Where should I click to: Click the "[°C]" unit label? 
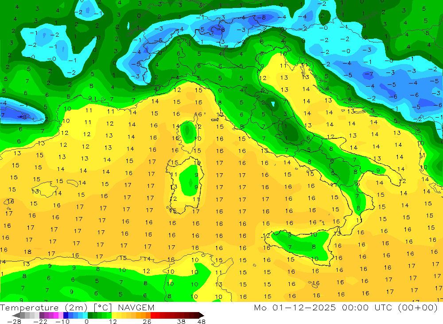tap(103, 308)
